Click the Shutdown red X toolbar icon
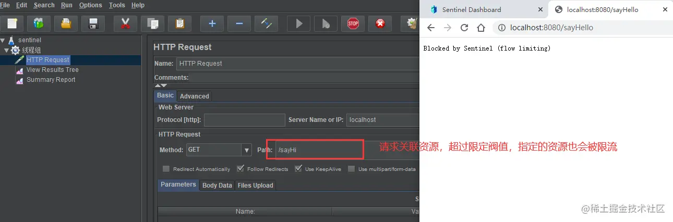This screenshot has width=673, height=222. 380,23
